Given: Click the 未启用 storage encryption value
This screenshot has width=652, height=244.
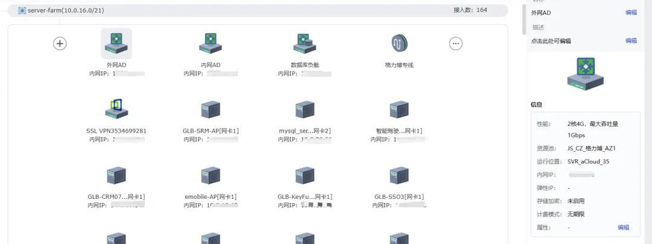Looking at the screenshot, I should pyautogui.click(x=576, y=201).
